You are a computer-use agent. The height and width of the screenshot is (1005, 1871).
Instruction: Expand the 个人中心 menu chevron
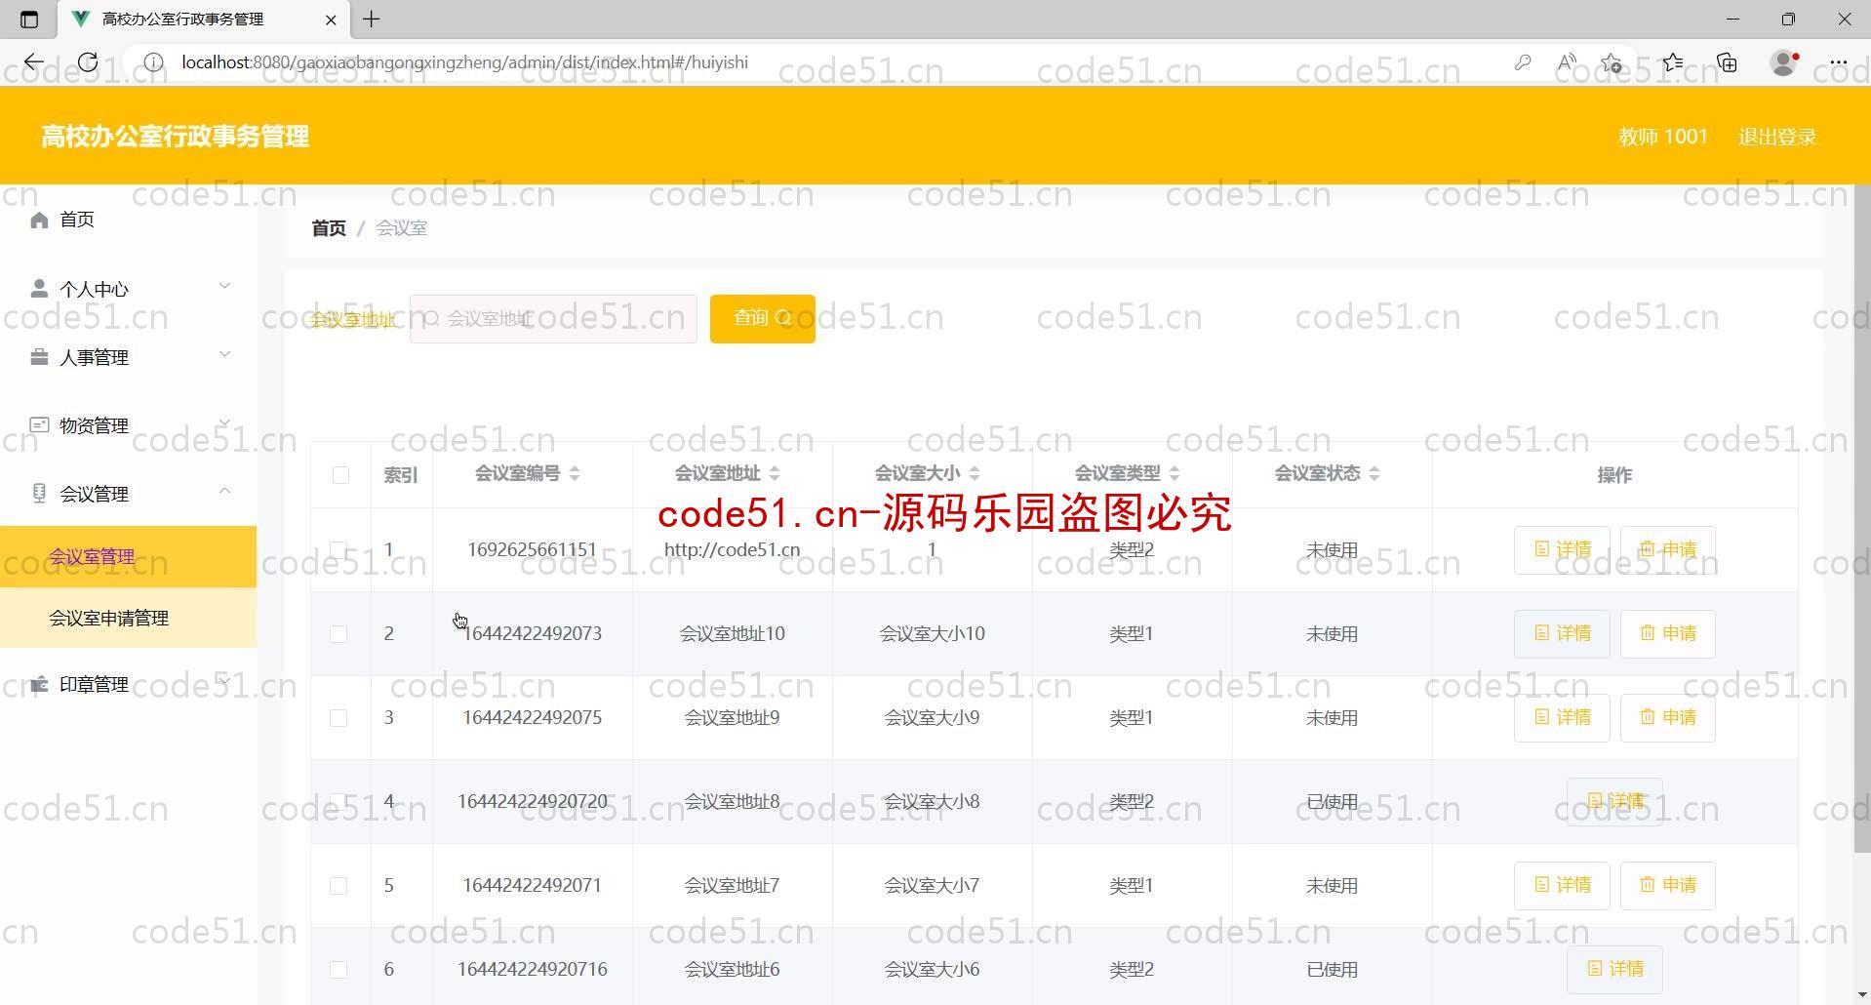click(x=224, y=286)
